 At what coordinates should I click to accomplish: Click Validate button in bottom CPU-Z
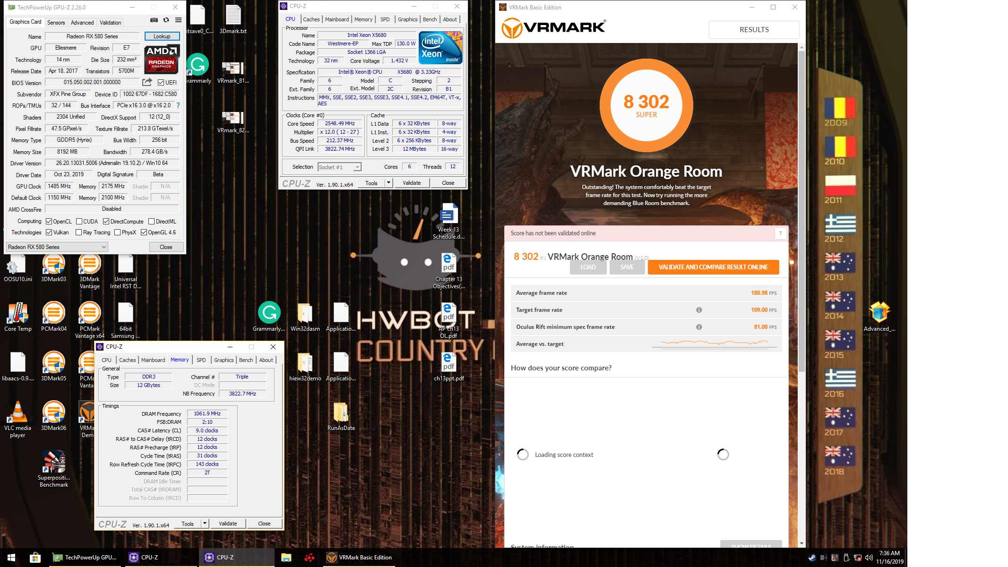coord(228,524)
